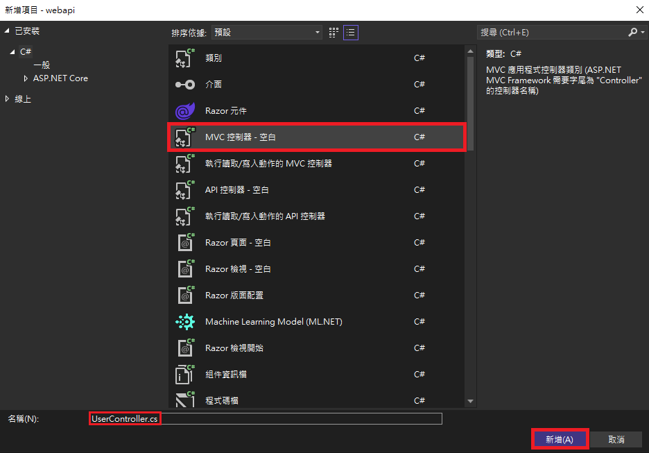Screen dimensions: 649x453
Task: Open search options dropdown arrow
Action: (642, 33)
